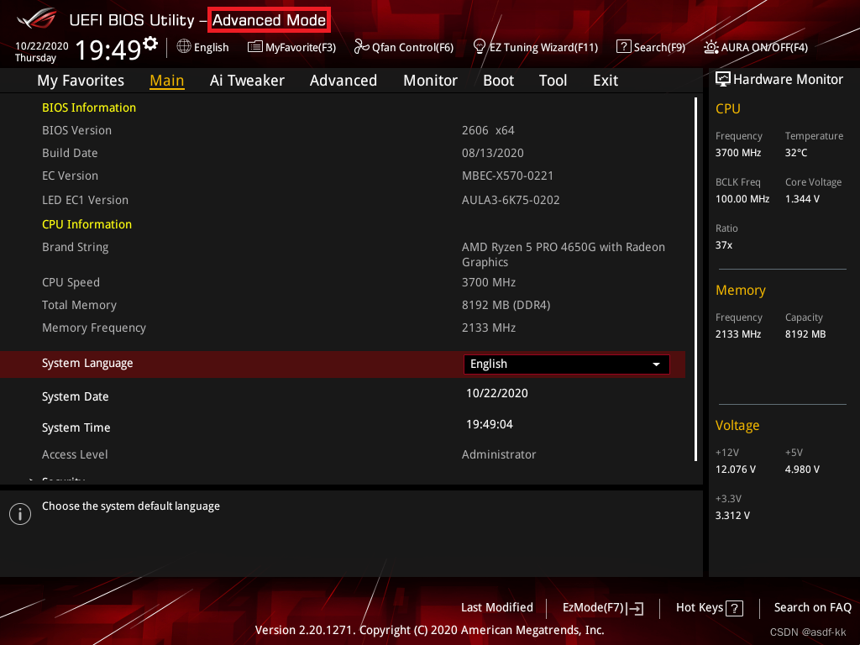This screenshot has height=645, width=860.
Task: Open MyFavorite(F3) shortcut
Action: [291, 47]
